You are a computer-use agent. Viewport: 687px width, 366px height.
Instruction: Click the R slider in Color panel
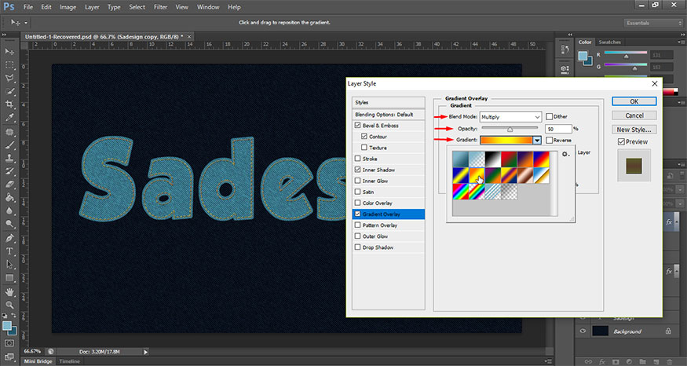tap(626, 53)
